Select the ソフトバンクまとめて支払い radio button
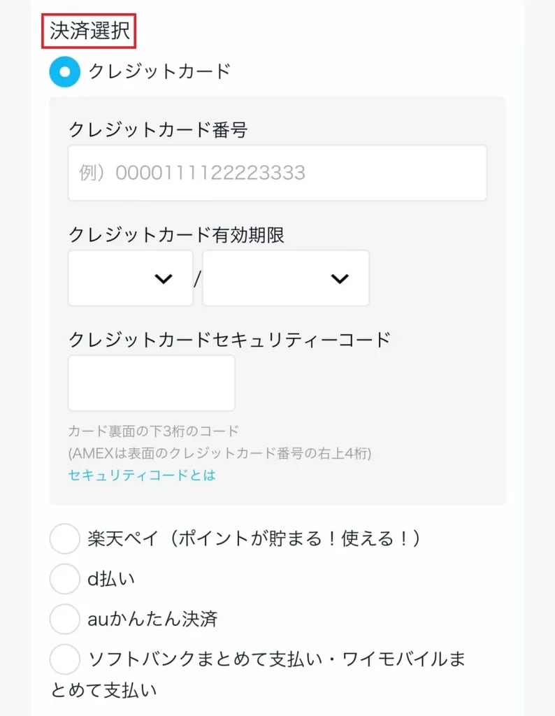The width and height of the screenshot is (555, 716). pos(65,659)
